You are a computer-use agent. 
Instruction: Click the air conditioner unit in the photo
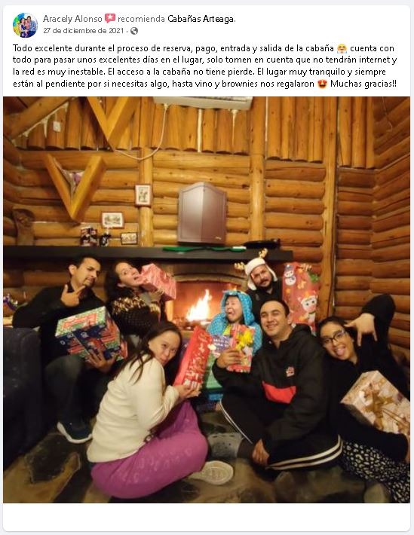[203, 103]
